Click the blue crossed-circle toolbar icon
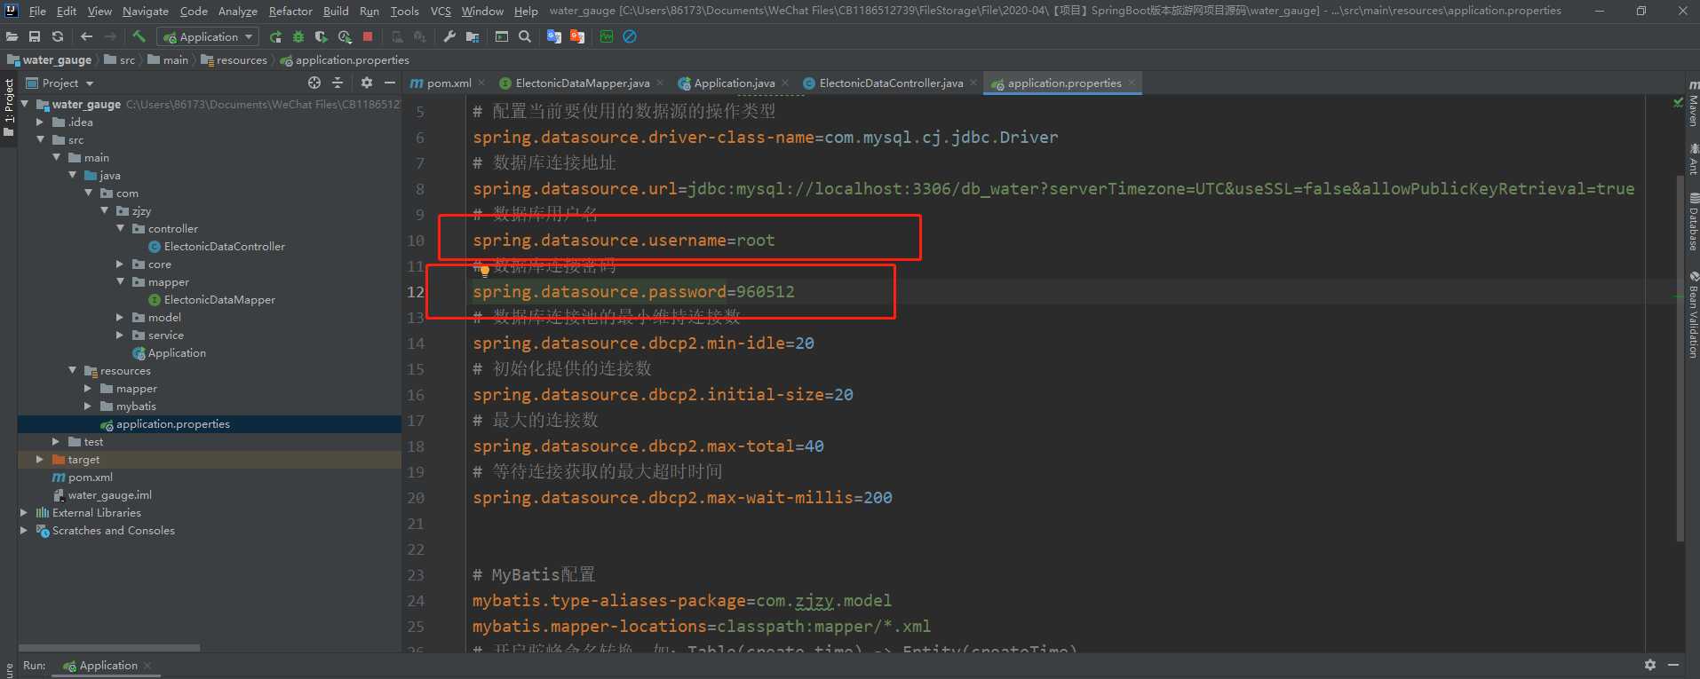1700x679 pixels. (630, 36)
